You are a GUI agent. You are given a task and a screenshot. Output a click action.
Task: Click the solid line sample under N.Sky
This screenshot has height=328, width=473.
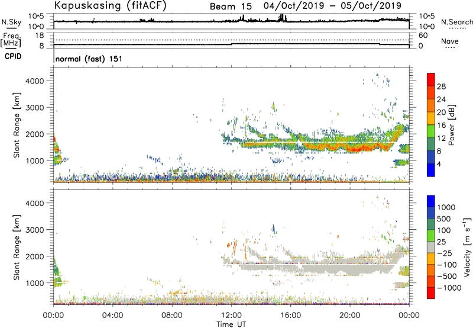click(x=11, y=28)
